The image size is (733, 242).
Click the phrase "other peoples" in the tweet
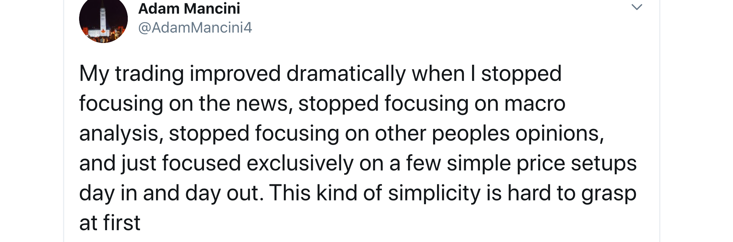point(442,133)
